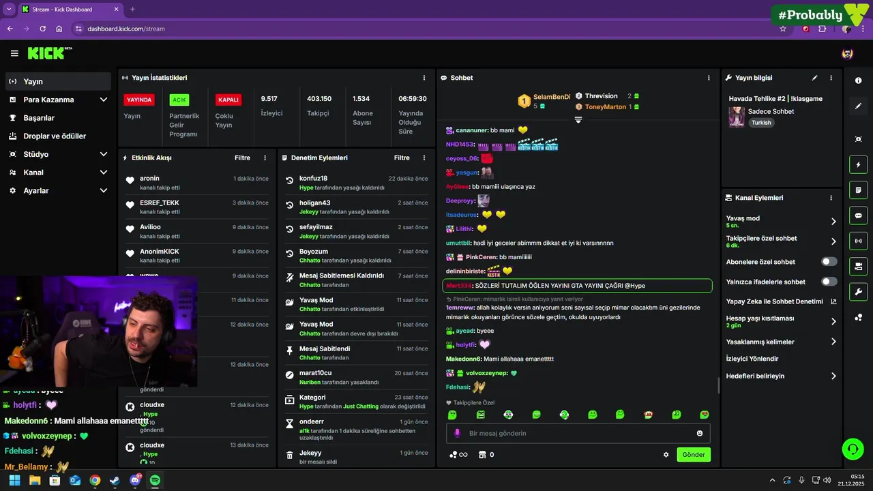Open Hesap yaşı kısıtlaması chevron
Screen dimensions: 873x491
click(833, 321)
